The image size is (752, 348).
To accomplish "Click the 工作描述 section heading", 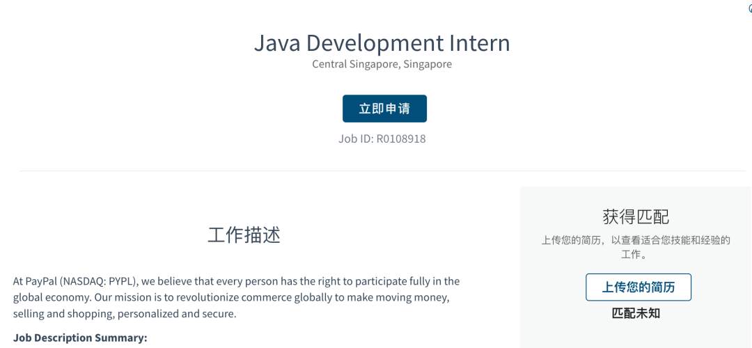I will click(x=244, y=235).
